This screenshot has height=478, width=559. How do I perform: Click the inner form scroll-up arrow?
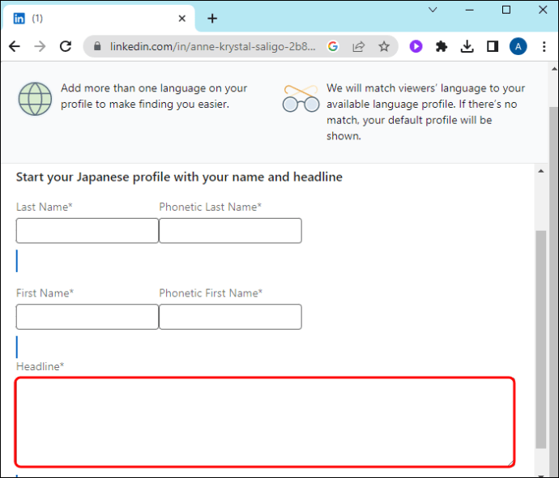click(x=541, y=171)
